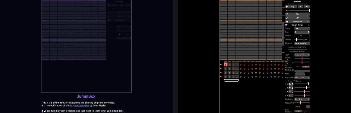351x113 pixels.
Task: Click bar number 9 in the timeline header
Action: [x=256, y=62]
